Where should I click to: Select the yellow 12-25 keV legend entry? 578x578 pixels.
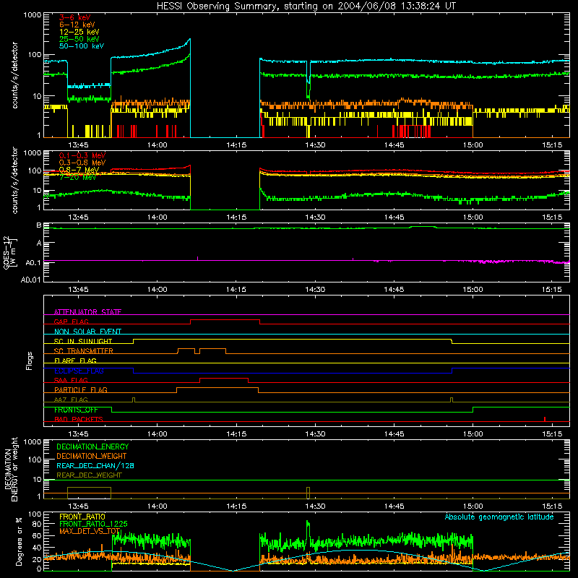pyautogui.click(x=79, y=32)
